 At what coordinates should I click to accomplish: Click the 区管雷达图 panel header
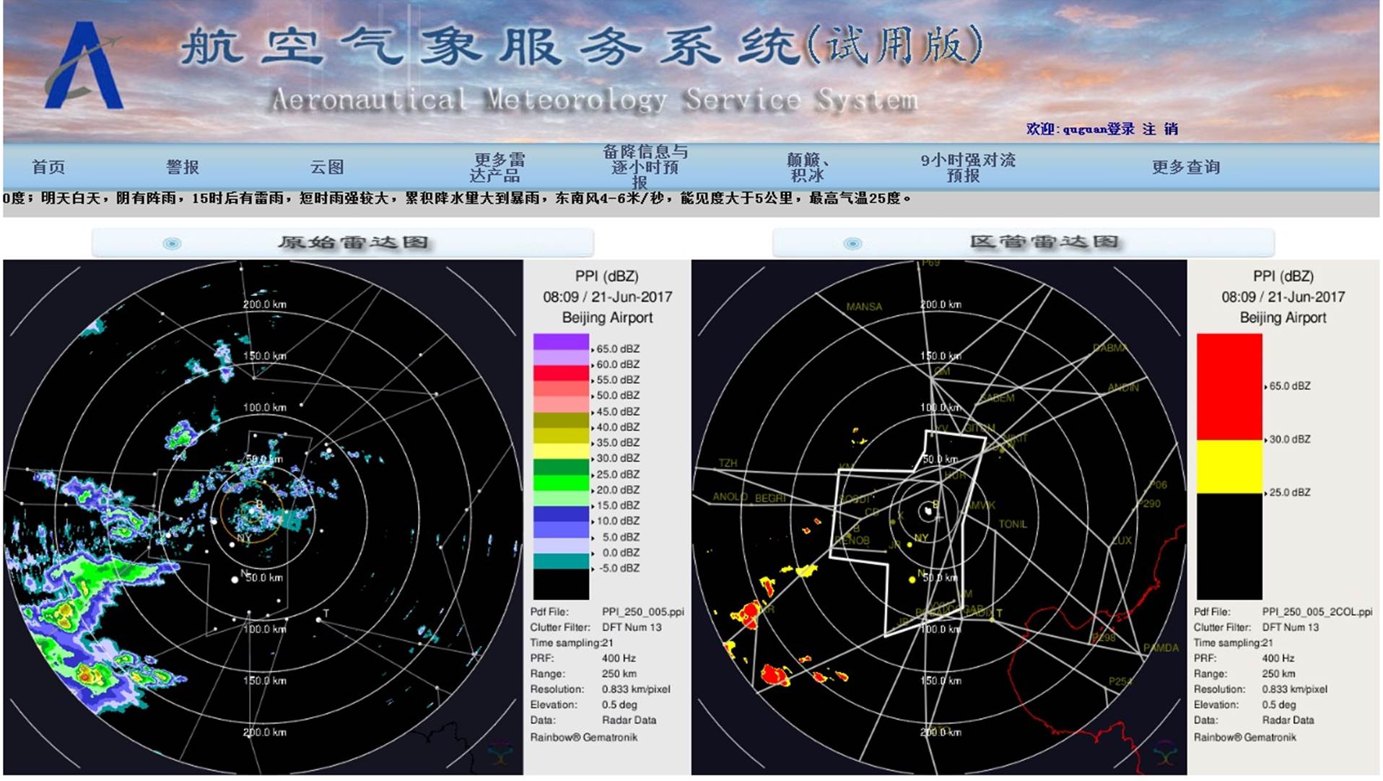[x=1043, y=243]
